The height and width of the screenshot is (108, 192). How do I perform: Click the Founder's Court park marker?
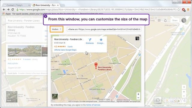115,61
